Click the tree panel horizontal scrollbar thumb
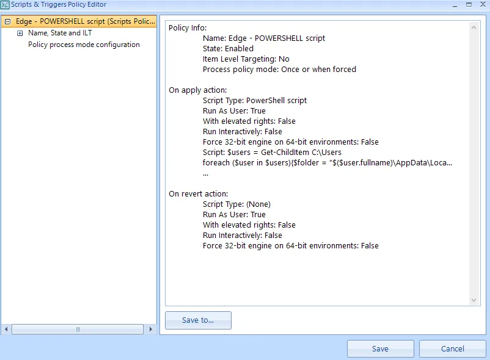Screen dimensions: 490x360 [x=78, y=329]
